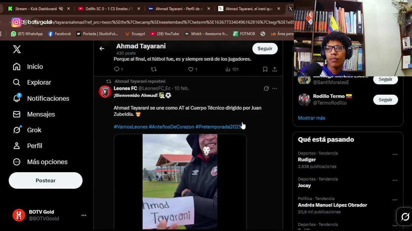This screenshot has height=231, width=412.
Task: Open Mensajes in the sidebar
Action: [34, 114]
